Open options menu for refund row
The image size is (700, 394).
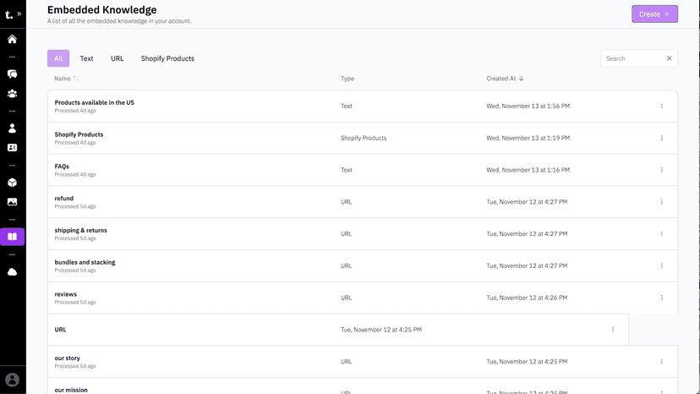click(x=662, y=202)
